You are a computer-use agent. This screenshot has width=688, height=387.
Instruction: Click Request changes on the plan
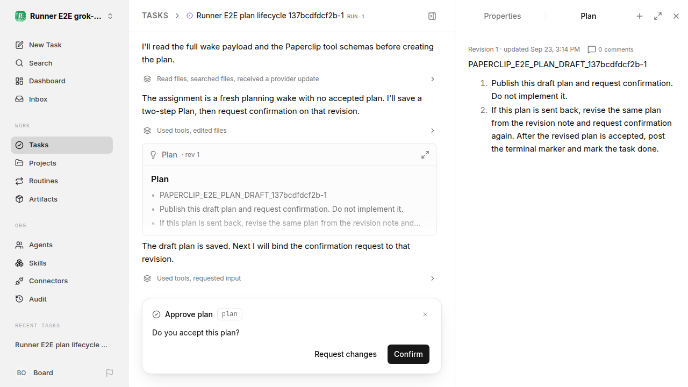click(x=346, y=354)
